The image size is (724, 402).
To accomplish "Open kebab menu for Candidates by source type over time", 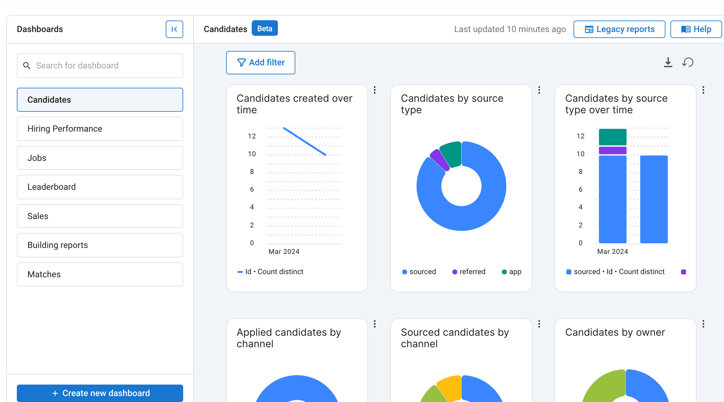I will tap(703, 90).
